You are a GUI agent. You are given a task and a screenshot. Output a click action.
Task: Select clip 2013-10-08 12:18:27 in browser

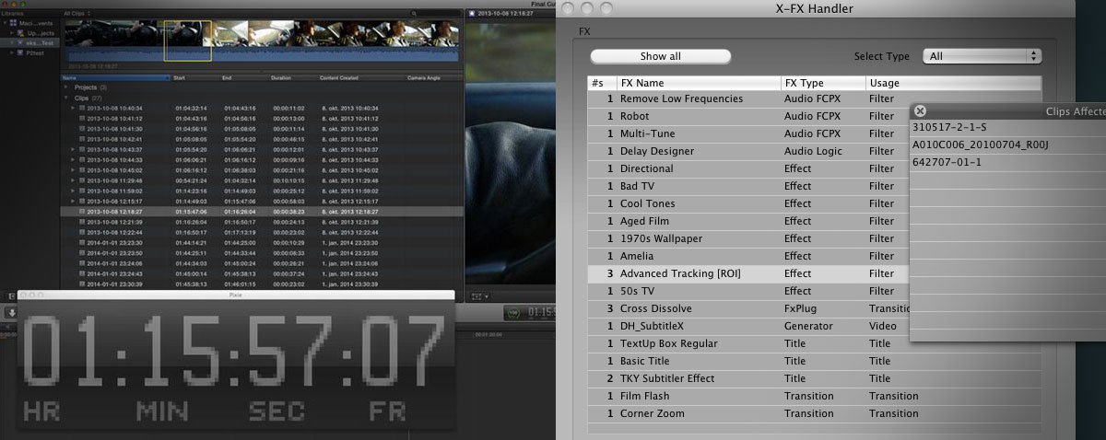pyautogui.click(x=260, y=212)
